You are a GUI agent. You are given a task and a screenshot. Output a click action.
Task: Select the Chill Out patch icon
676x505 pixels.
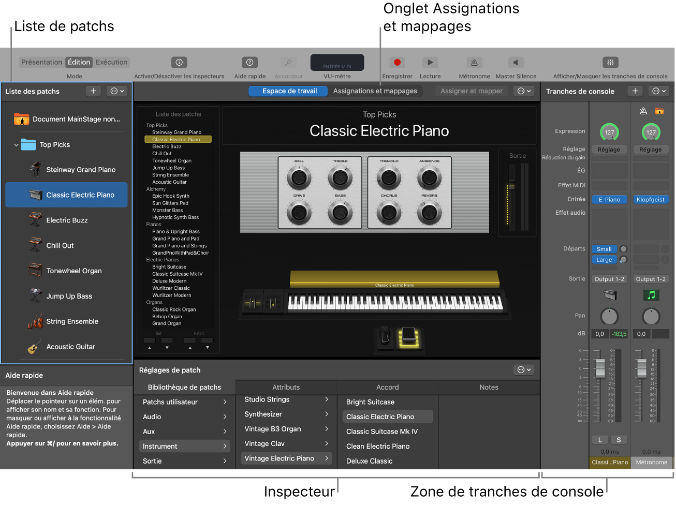[x=35, y=245]
